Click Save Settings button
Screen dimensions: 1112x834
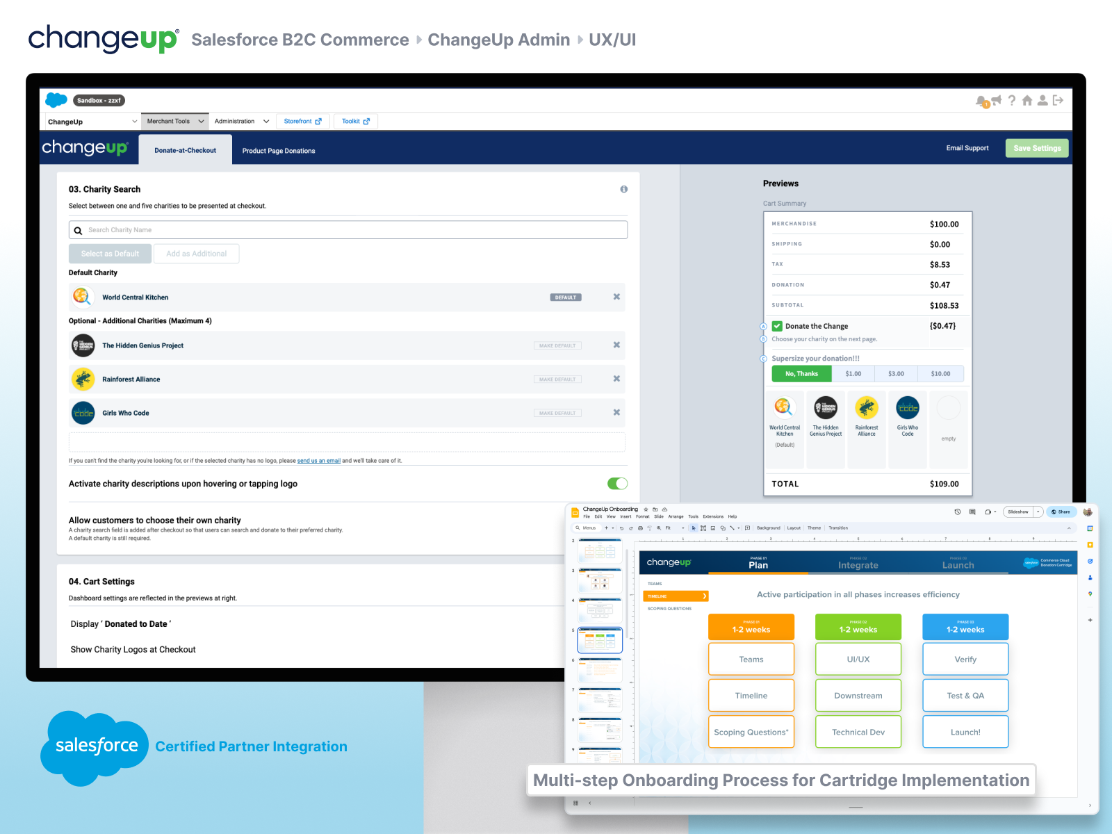1037,148
